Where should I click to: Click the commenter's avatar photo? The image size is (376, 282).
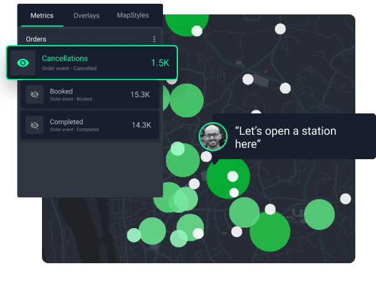point(213,137)
